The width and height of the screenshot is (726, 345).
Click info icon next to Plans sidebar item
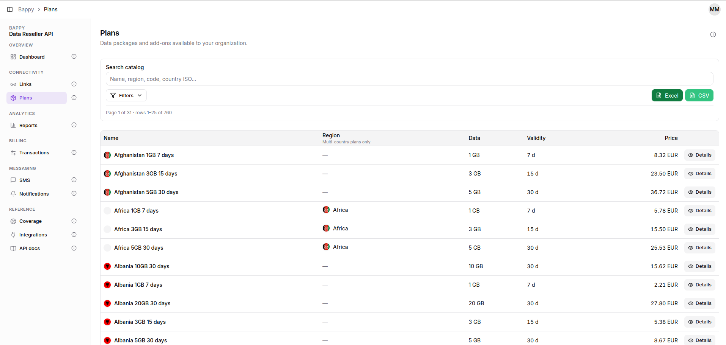pyautogui.click(x=74, y=98)
